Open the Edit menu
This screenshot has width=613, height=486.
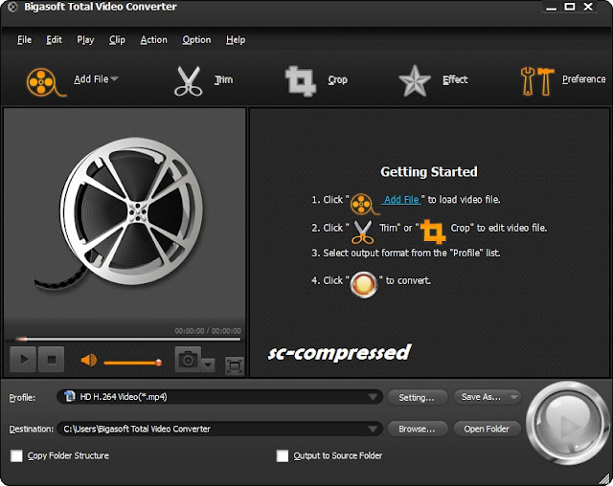(x=54, y=40)
